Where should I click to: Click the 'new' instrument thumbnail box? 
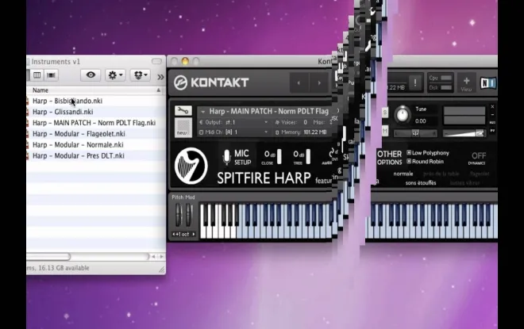coord(183,128)
